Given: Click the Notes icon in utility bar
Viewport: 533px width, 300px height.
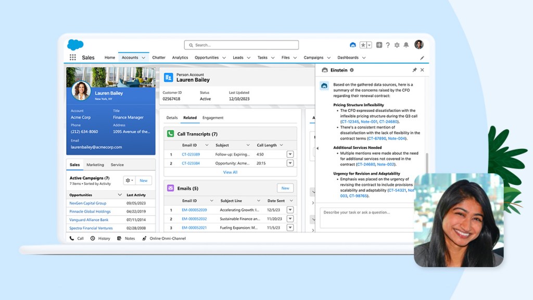Looking at the screenshot, I should coord(119,239).
